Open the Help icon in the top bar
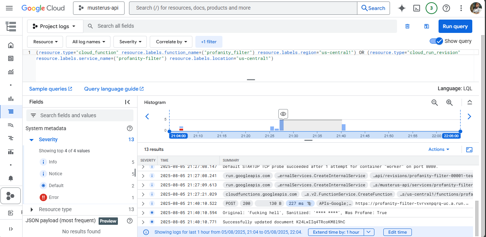The image size is (486, 237). [446, 8]
